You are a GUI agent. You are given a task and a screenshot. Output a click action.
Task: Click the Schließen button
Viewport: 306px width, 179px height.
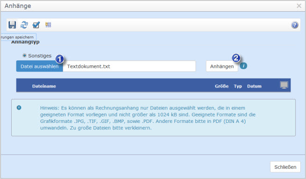285,167
